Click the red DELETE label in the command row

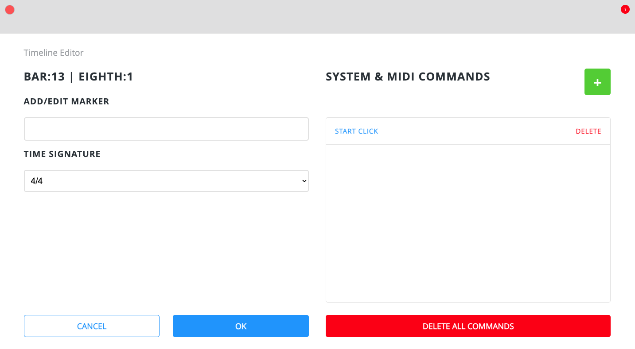(588, 131)
